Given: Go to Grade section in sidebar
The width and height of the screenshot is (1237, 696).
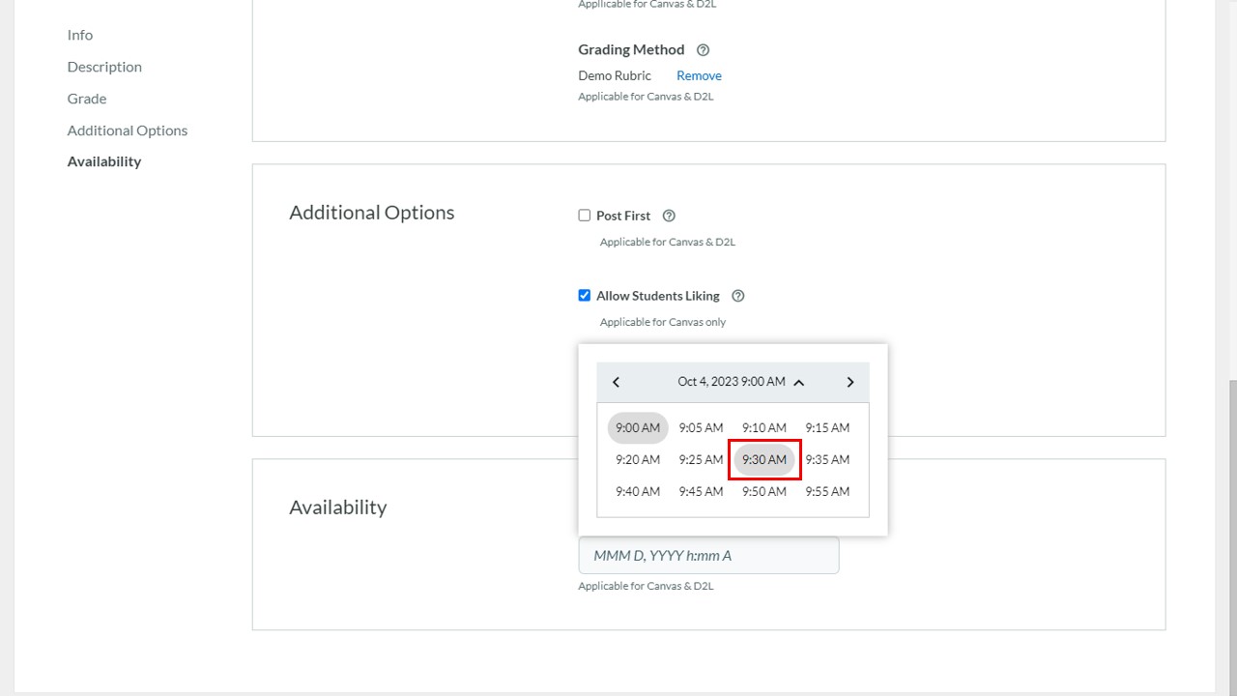Looking at the screenshot, I should point(87,99).
